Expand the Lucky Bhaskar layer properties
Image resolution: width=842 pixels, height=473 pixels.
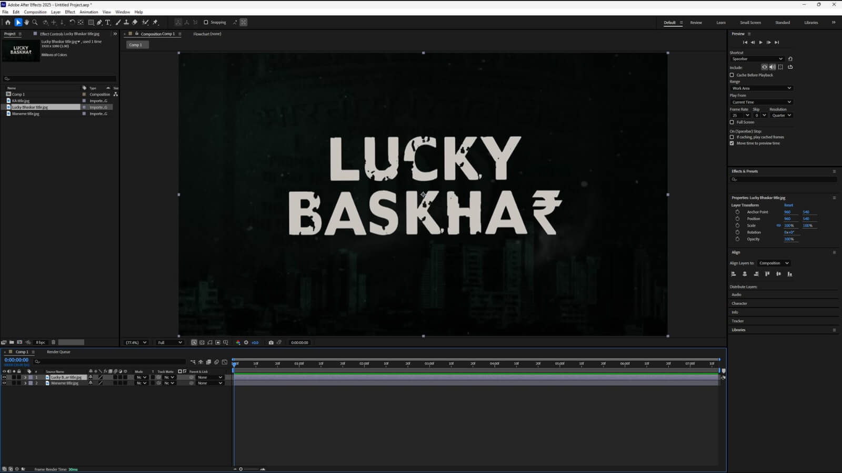(x=25, y=377)
